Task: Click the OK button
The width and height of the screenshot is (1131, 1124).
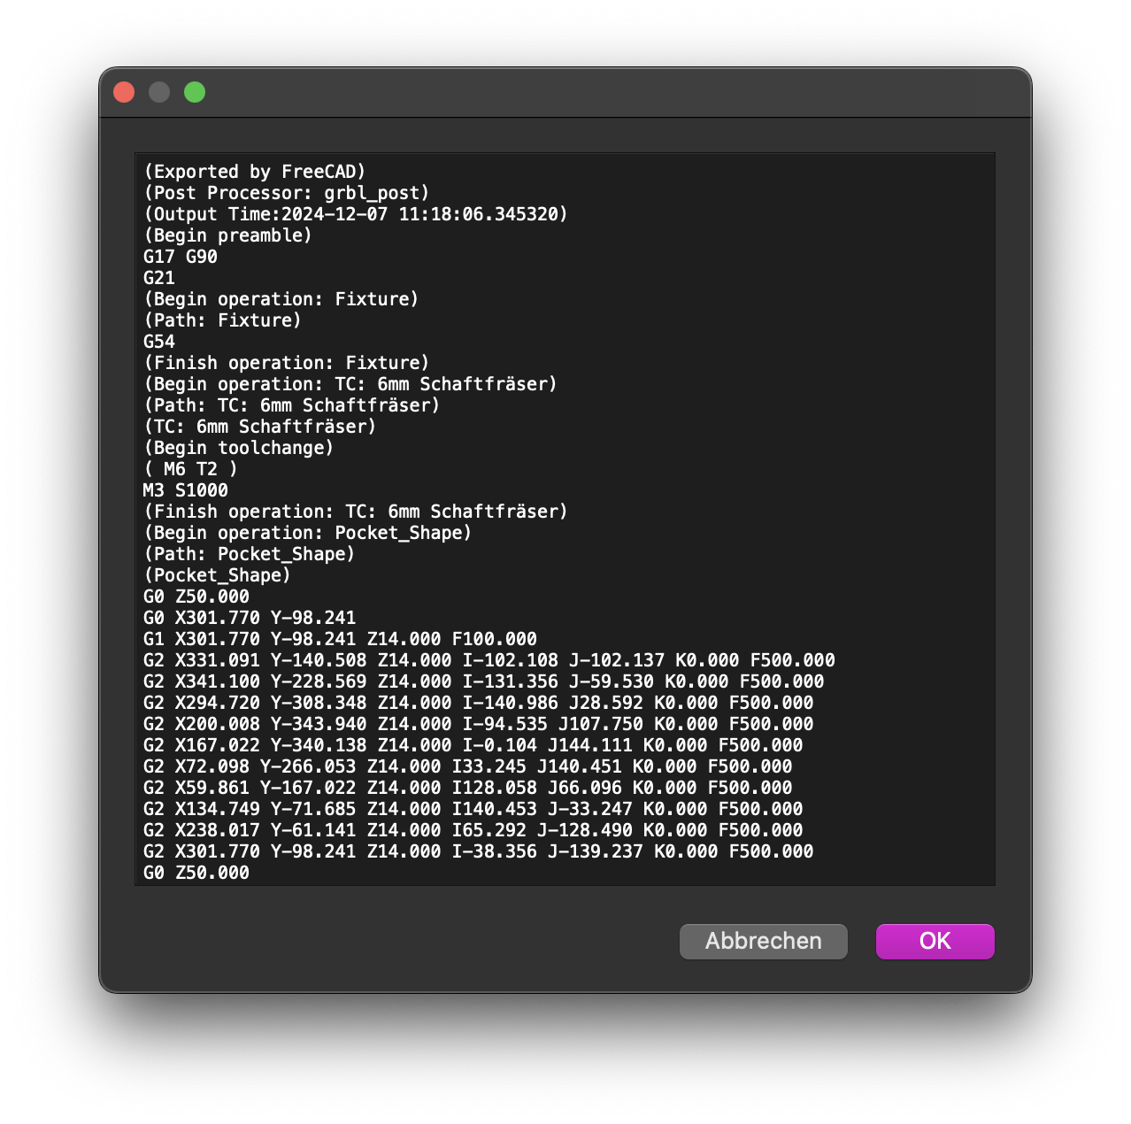Action: pyautogui.click(x=935, y=941)
